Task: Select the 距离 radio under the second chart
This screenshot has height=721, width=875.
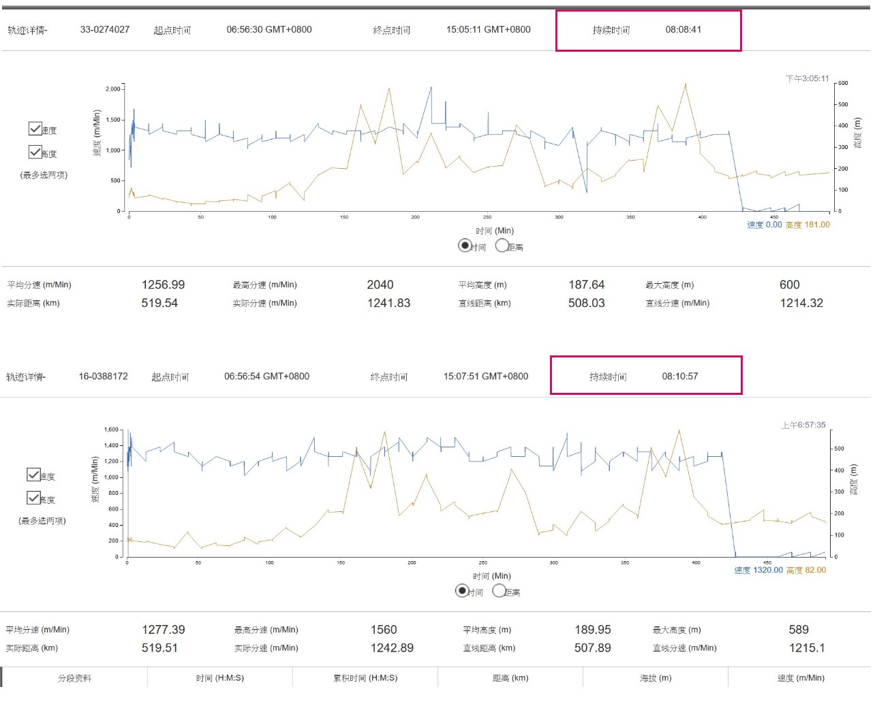Action: coord(500,590)
